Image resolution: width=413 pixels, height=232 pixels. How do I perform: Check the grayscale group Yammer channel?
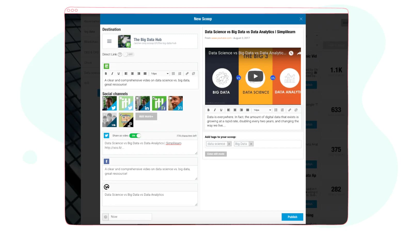(109, 120)
